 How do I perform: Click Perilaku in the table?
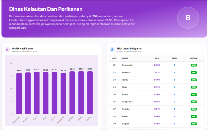pyautogui.click(x=126, y=109)
